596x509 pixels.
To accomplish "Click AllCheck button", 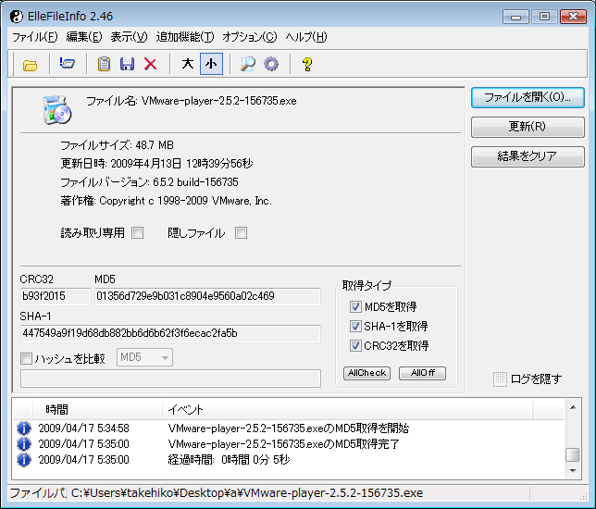I will pyautogui.click(x=366, y=373).
